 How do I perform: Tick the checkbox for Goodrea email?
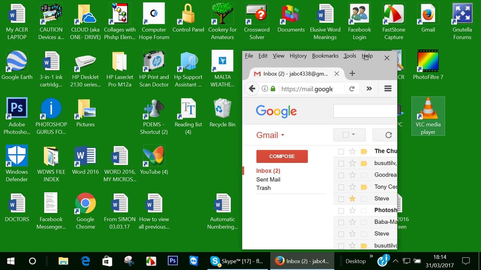click(341, 176)
